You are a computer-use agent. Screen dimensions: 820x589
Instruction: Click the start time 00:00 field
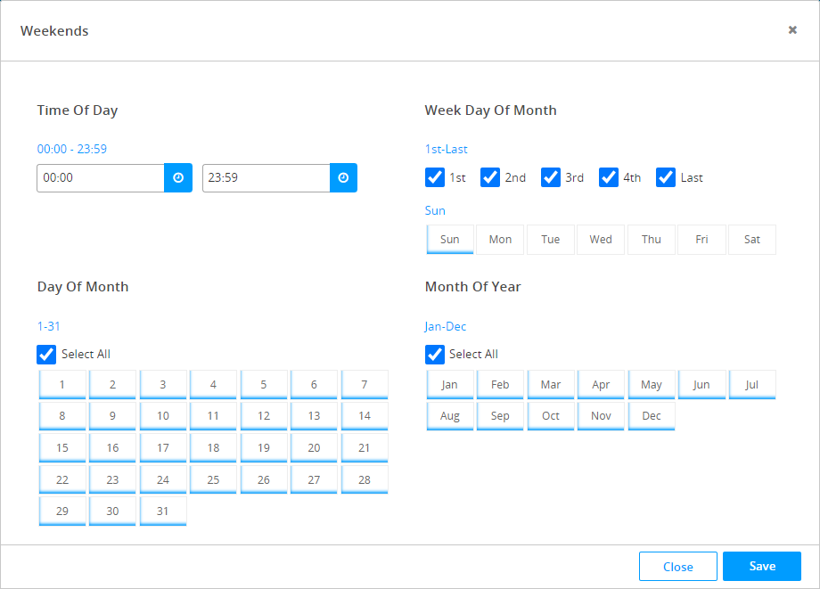click(100, 178)
